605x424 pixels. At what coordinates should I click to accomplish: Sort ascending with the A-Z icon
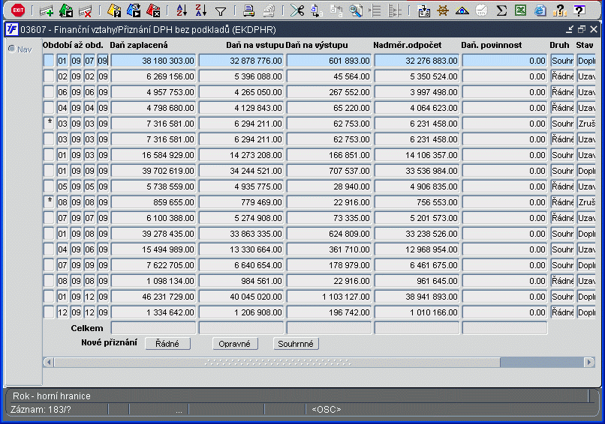[182, 10]
